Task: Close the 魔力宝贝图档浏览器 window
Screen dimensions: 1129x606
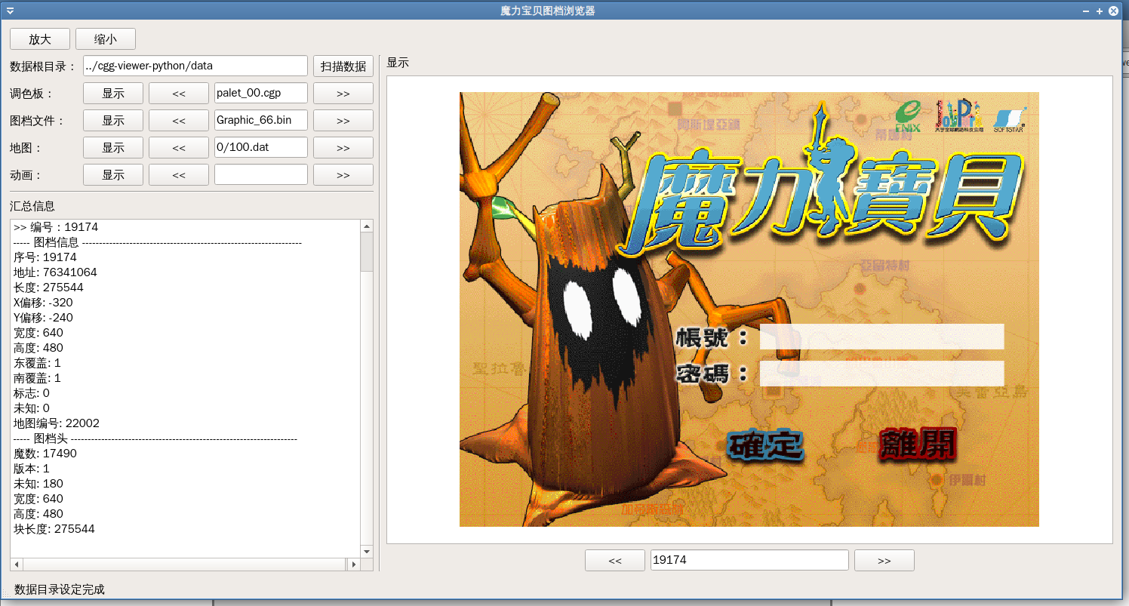Action: click(1113, 11)
